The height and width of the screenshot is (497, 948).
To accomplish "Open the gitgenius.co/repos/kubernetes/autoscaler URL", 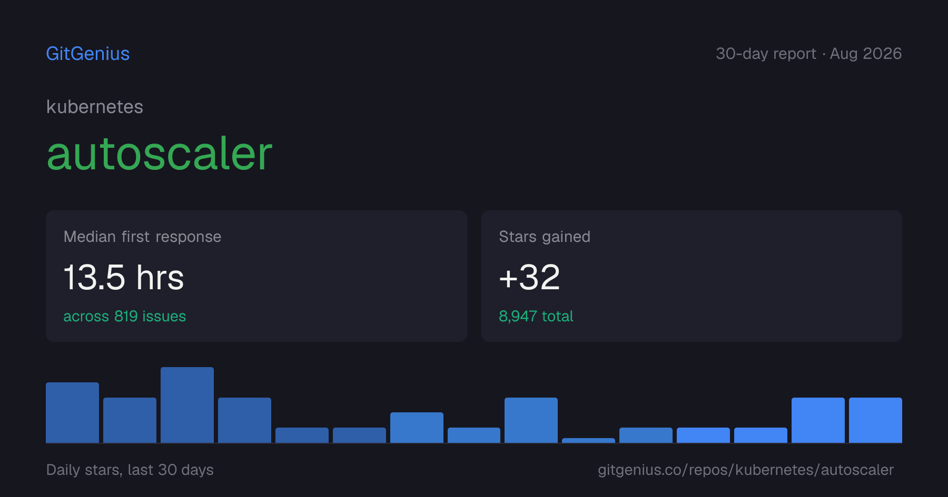I will click(x=746, y=470).
